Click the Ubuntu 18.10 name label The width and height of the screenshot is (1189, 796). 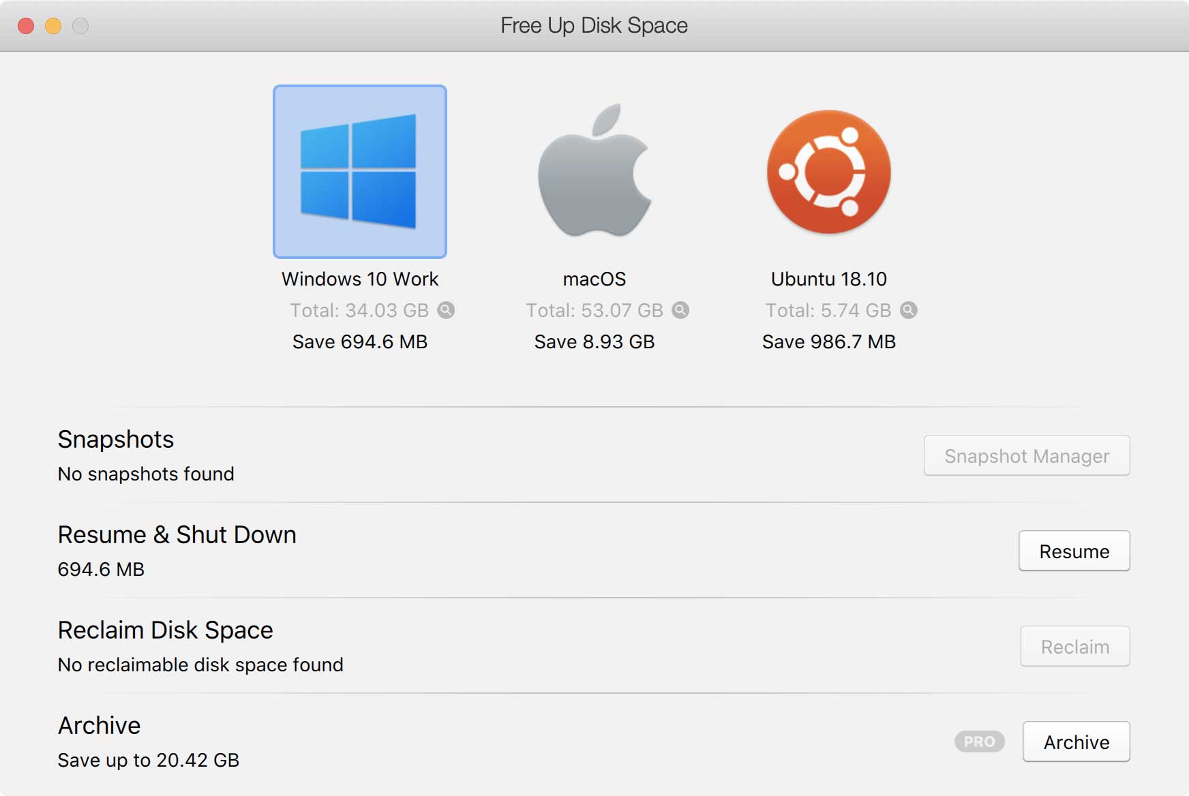coord(828,279)
